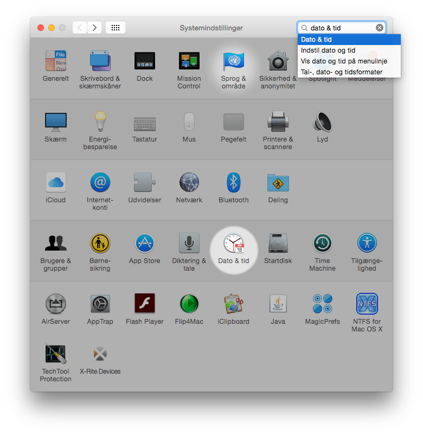Click the show-all grid button
423x435 pixels.
tap(116, 28)
